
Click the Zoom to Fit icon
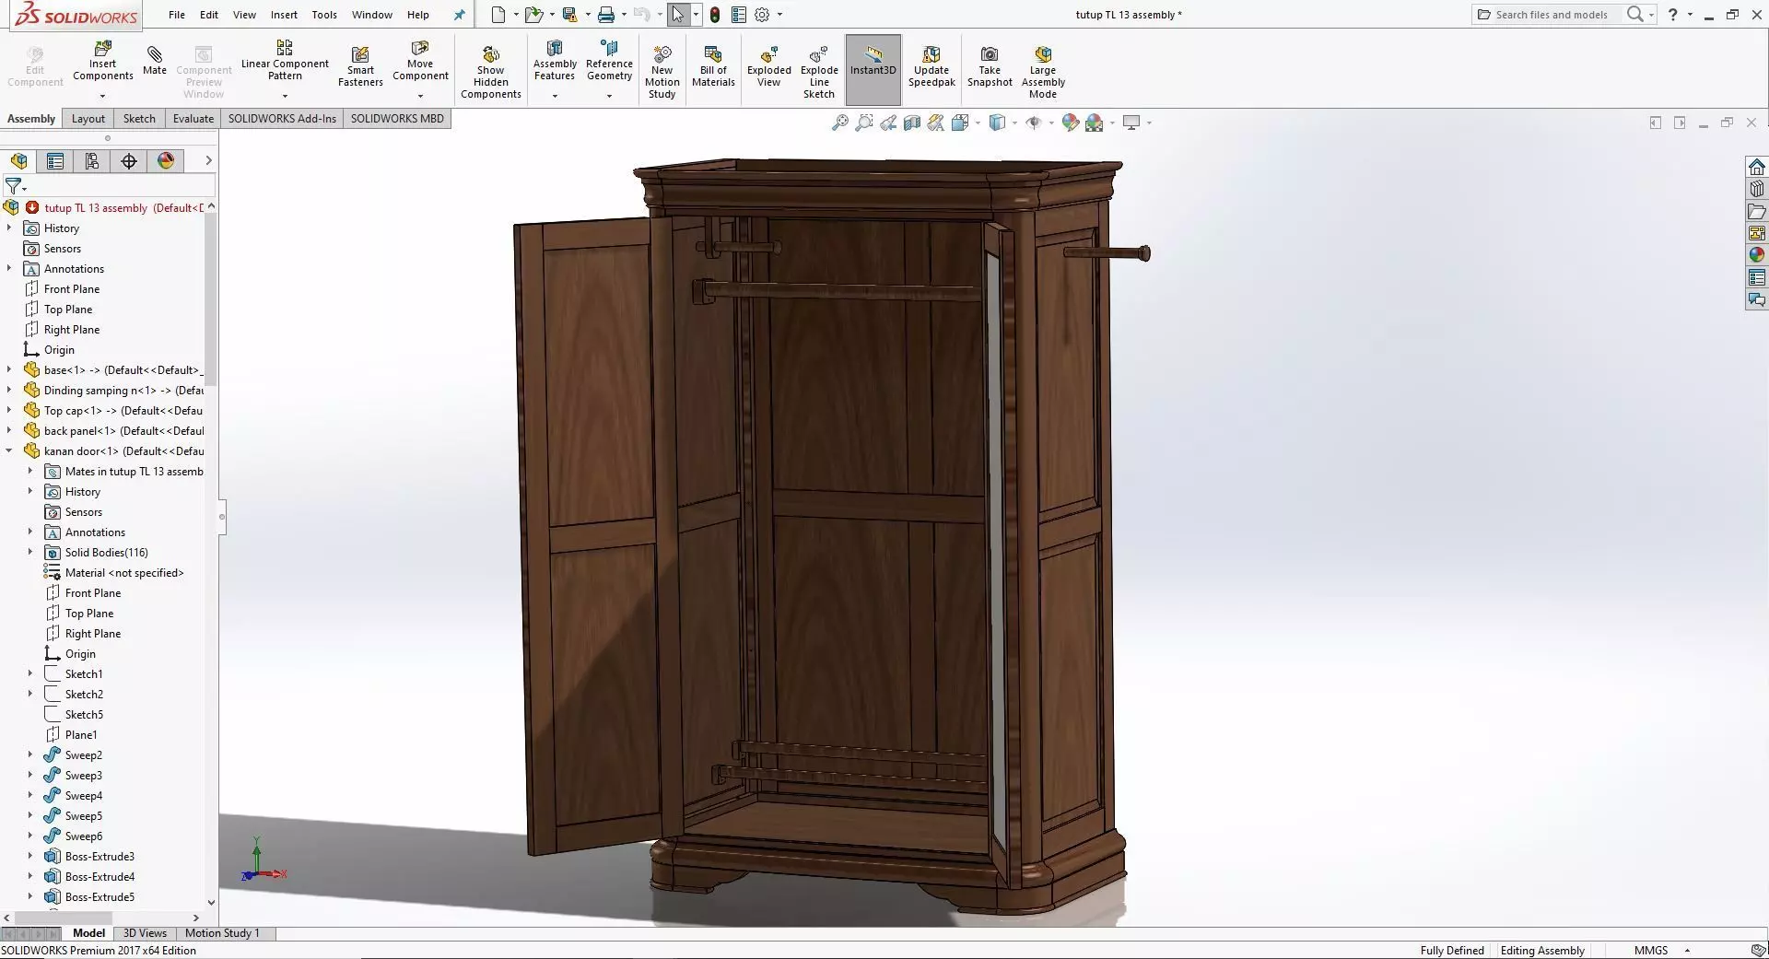pos(840,123)
